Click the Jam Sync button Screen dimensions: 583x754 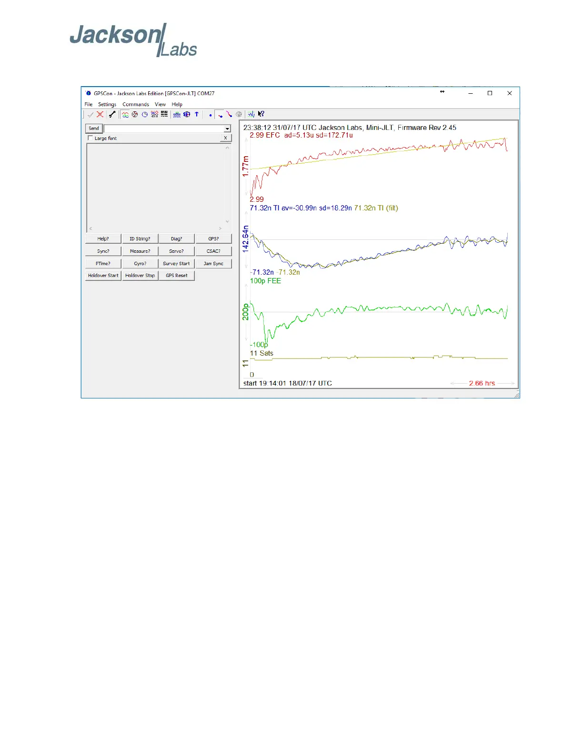point(213,264)
